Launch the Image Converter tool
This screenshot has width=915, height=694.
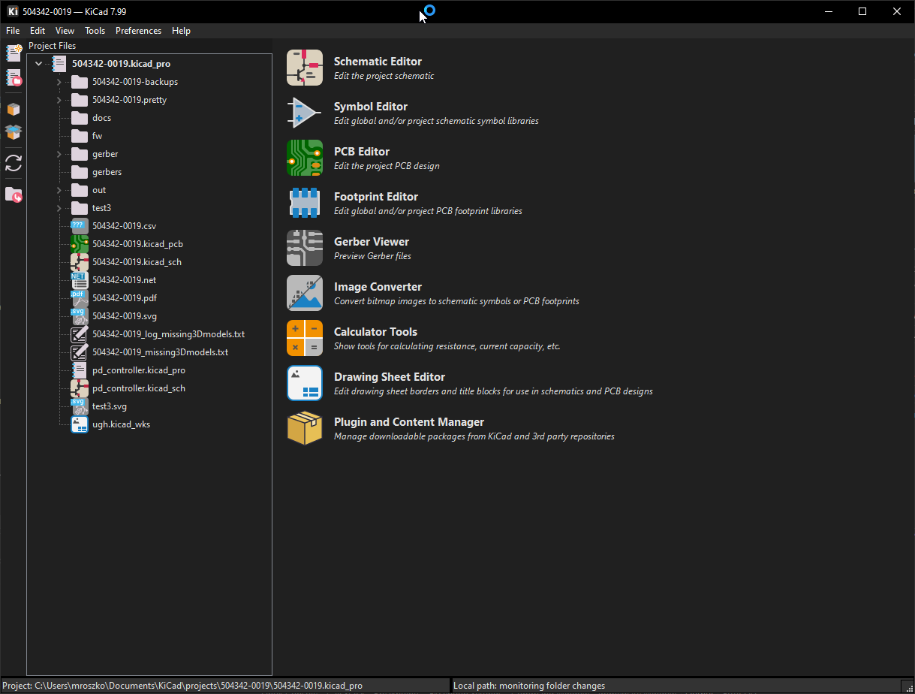click(x=378, y=286)
